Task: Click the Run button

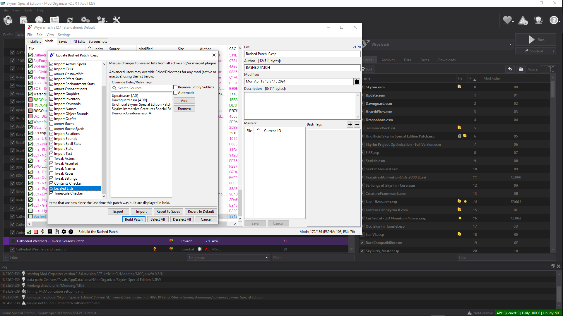Action: coord(535,40)
